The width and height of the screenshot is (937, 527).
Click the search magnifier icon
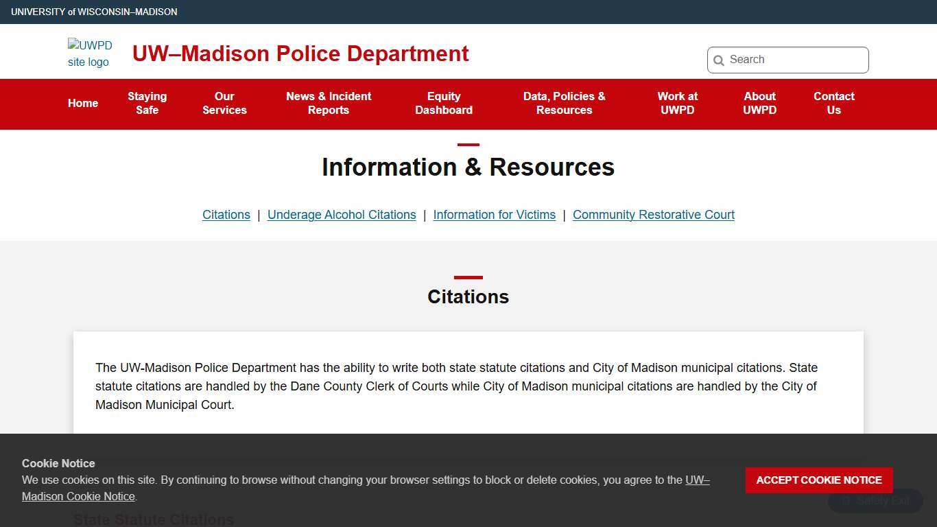719,60
